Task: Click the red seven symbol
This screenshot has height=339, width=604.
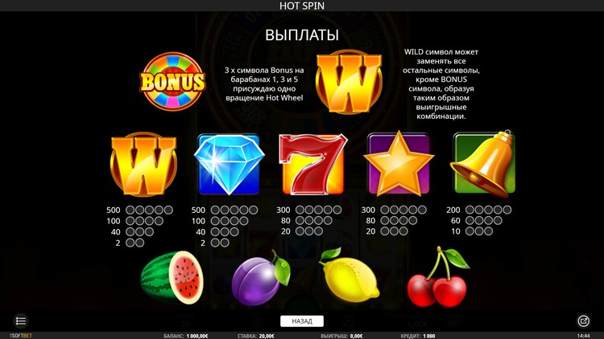Action: (313, 164)
